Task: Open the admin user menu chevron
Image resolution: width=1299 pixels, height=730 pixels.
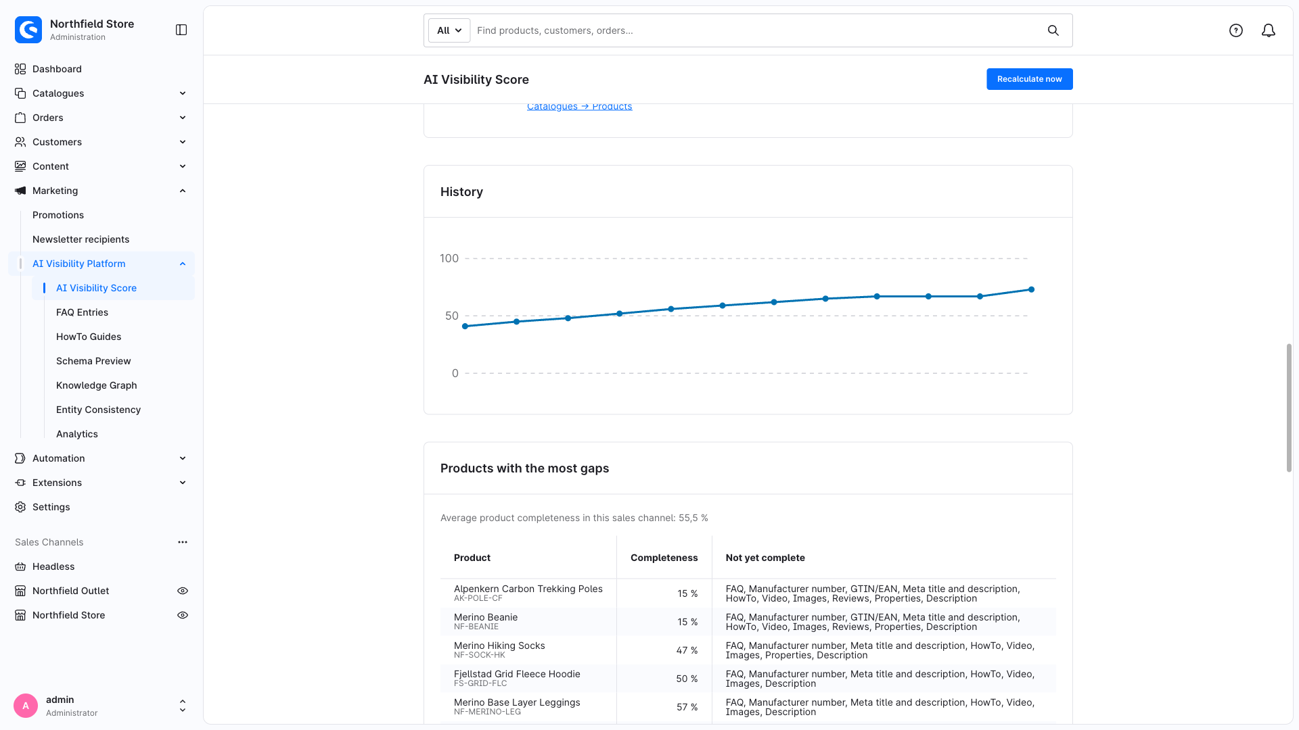Action: (x=183, y=706)
